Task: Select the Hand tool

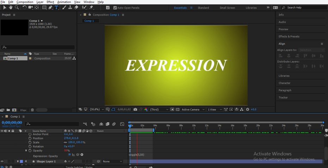Action: pos(11,7)
